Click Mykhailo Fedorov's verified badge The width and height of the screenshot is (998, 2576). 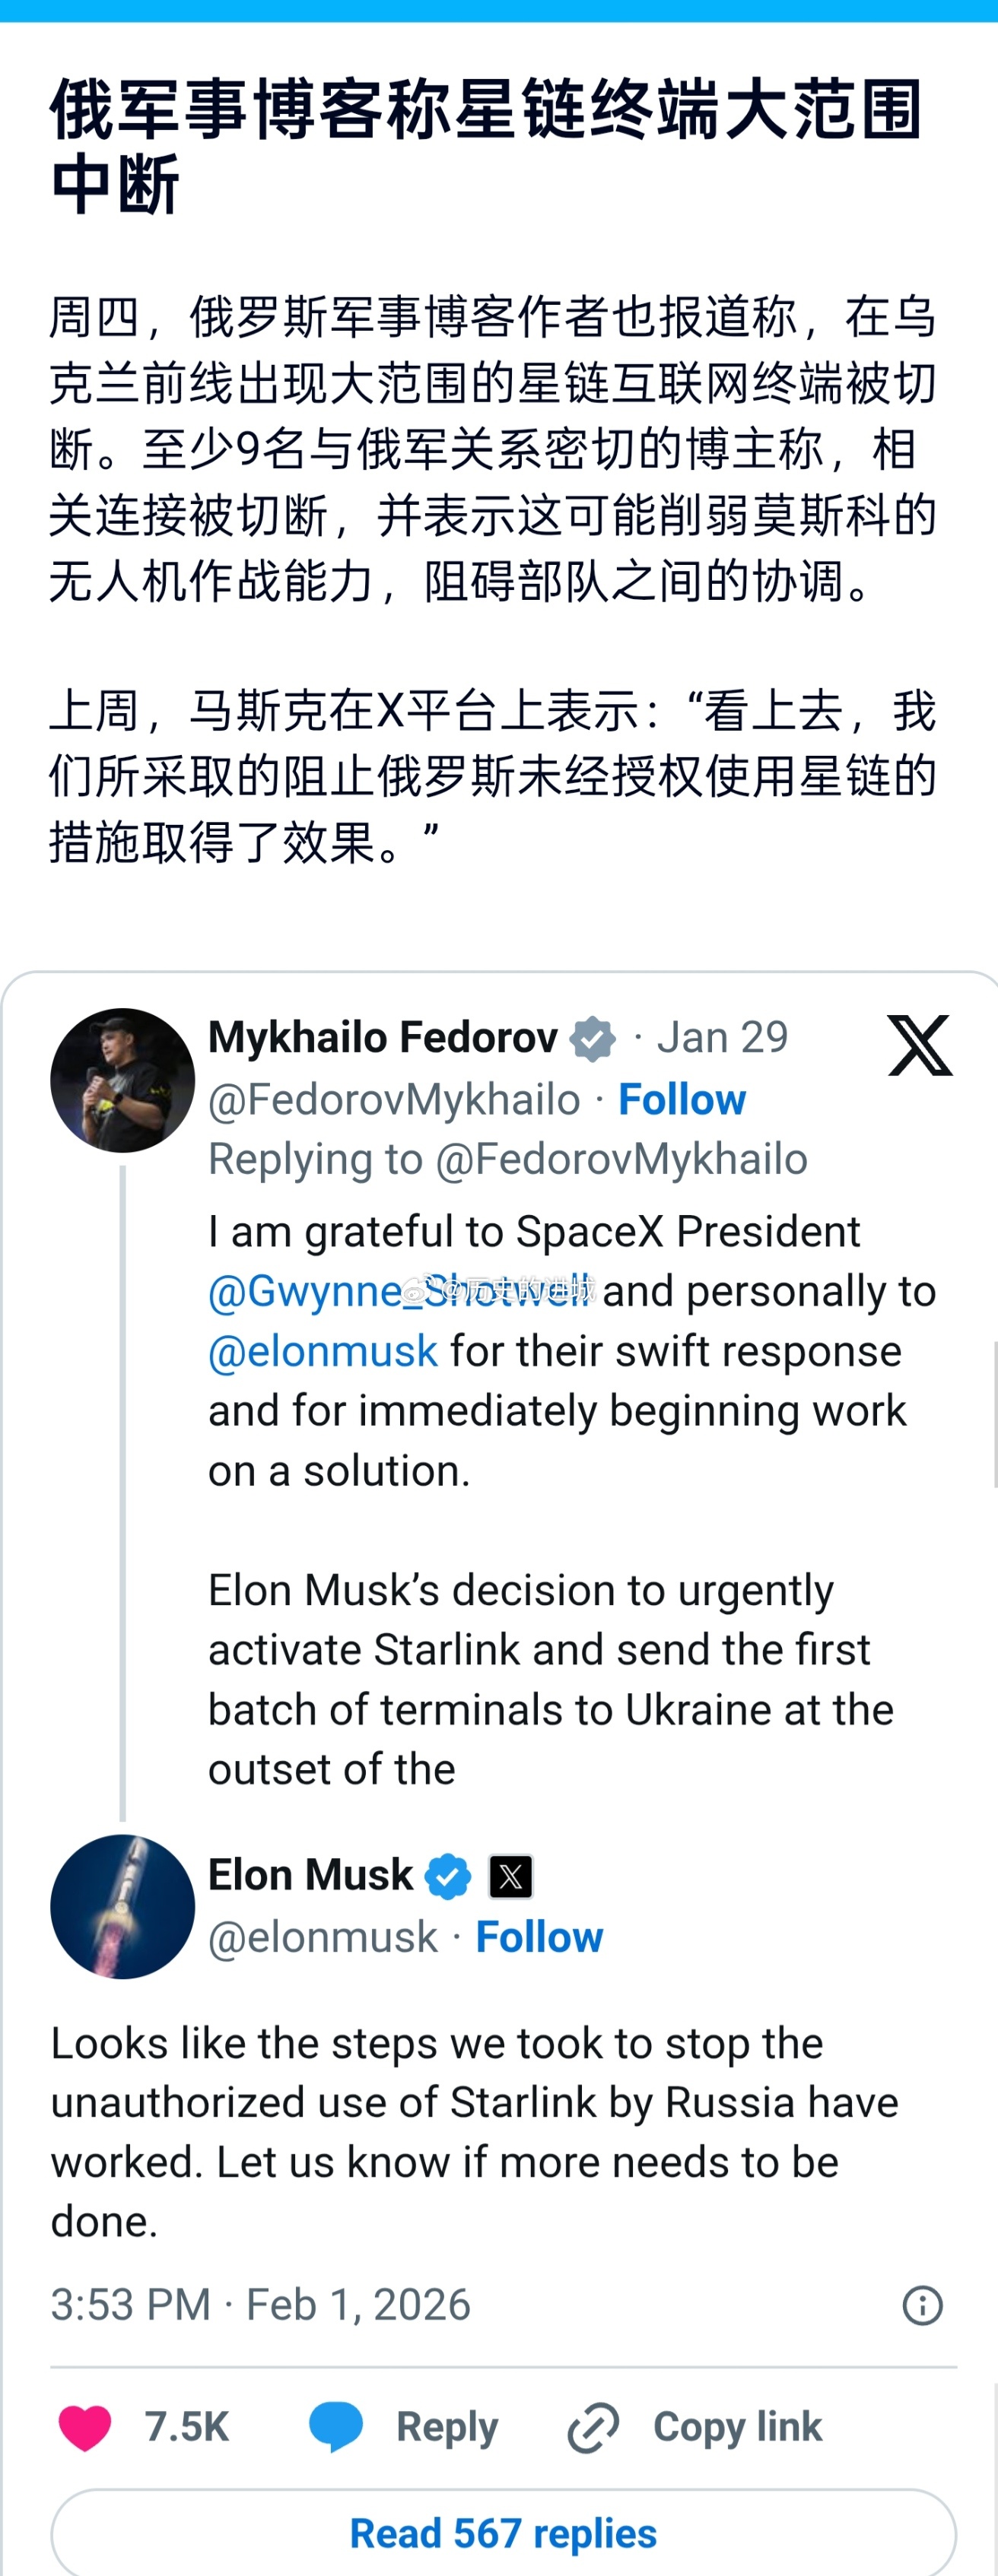(593, 1038)
